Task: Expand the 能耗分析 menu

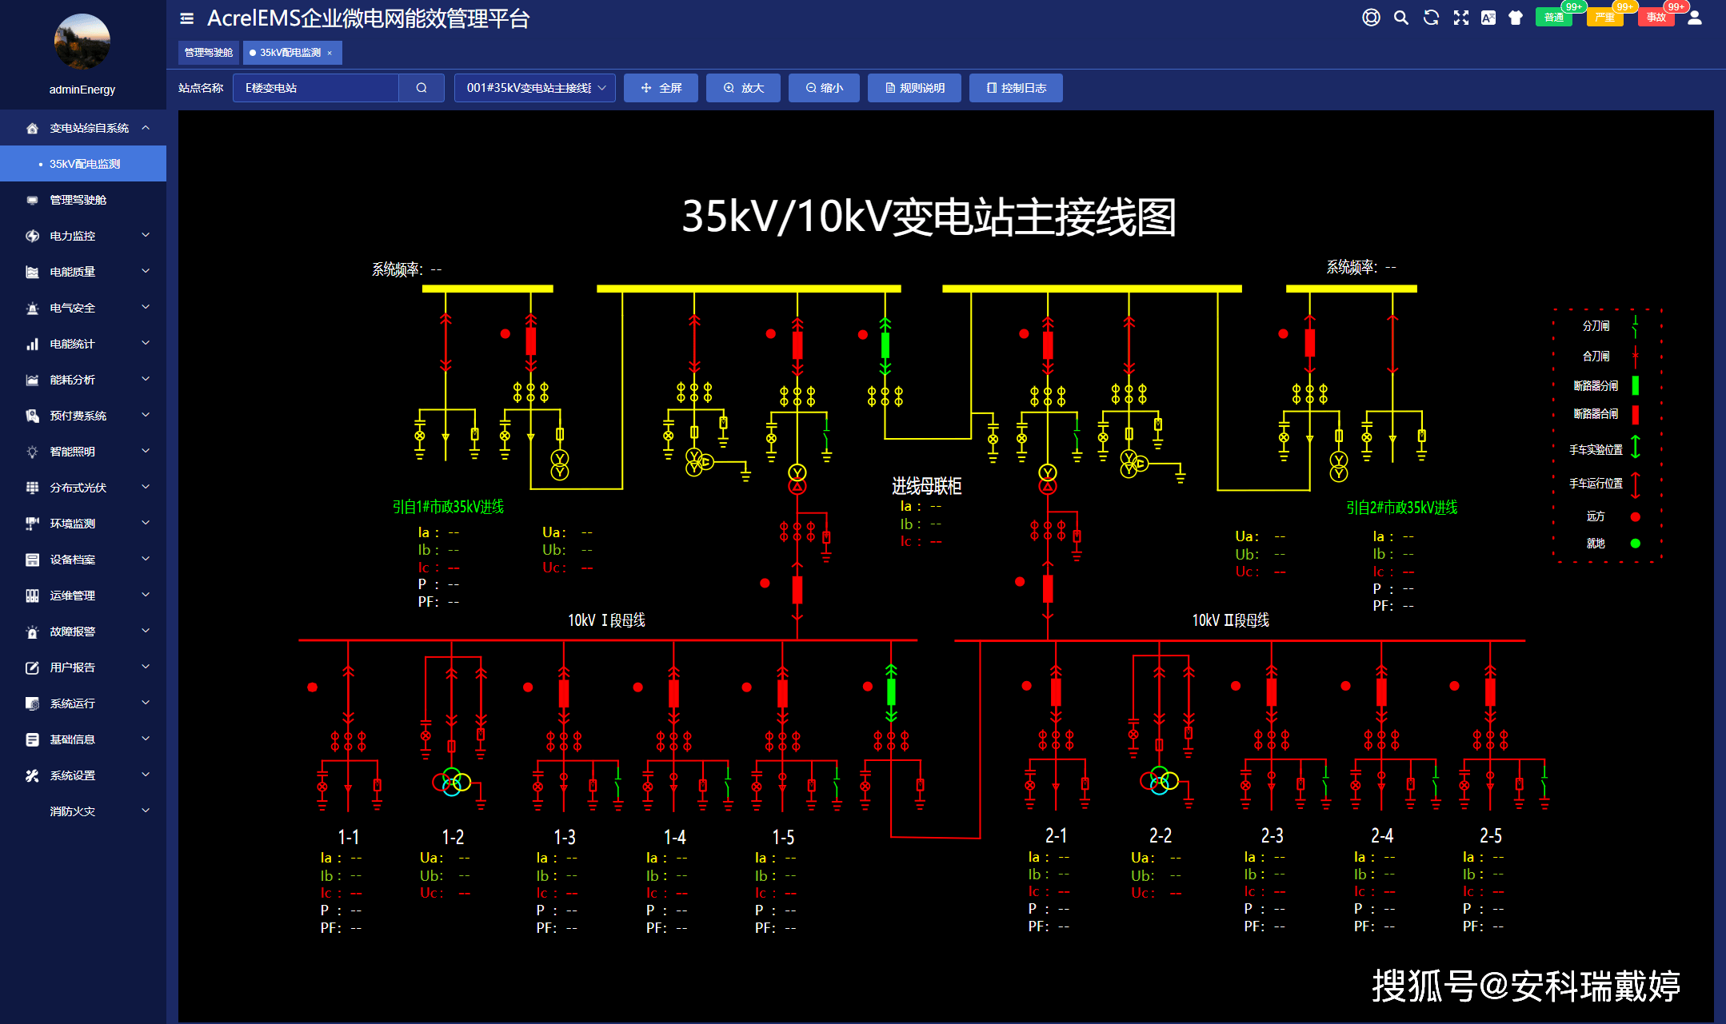Action: (x=83, y=380)
